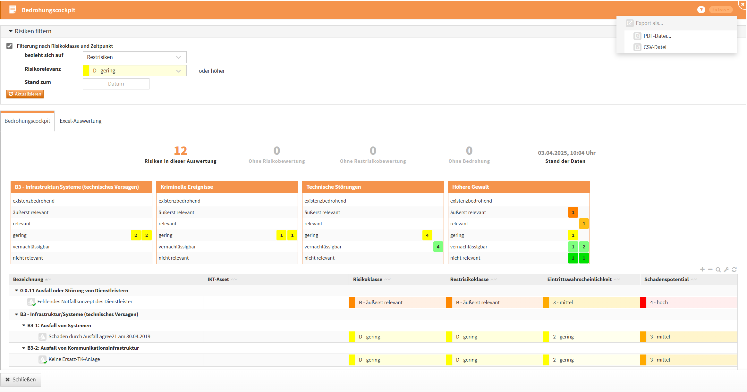Open help via question mark icon
Image resolution: width=747 pixels, height=392 pixels.
pyautogui.click(x=701, y=10)
